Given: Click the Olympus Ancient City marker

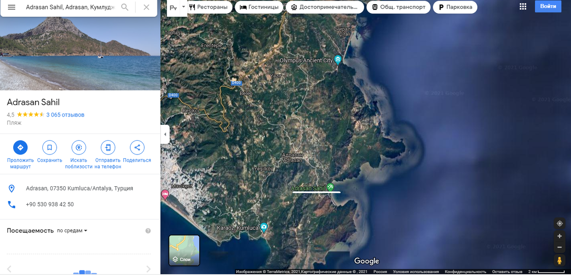Looking at the screenshot, I should [338, 59].
